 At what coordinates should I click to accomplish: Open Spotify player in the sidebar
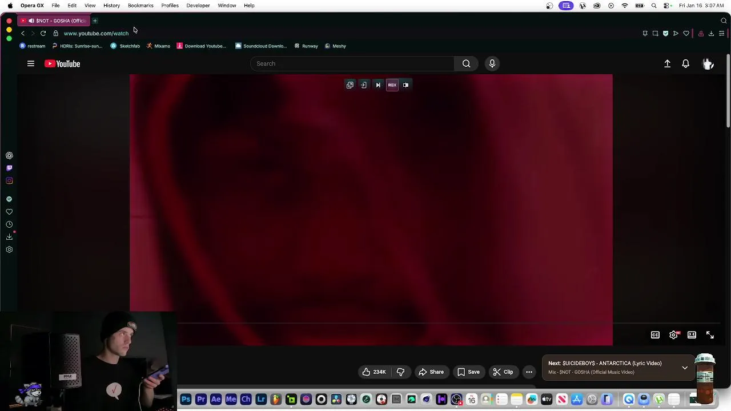[x=9, y=199]
